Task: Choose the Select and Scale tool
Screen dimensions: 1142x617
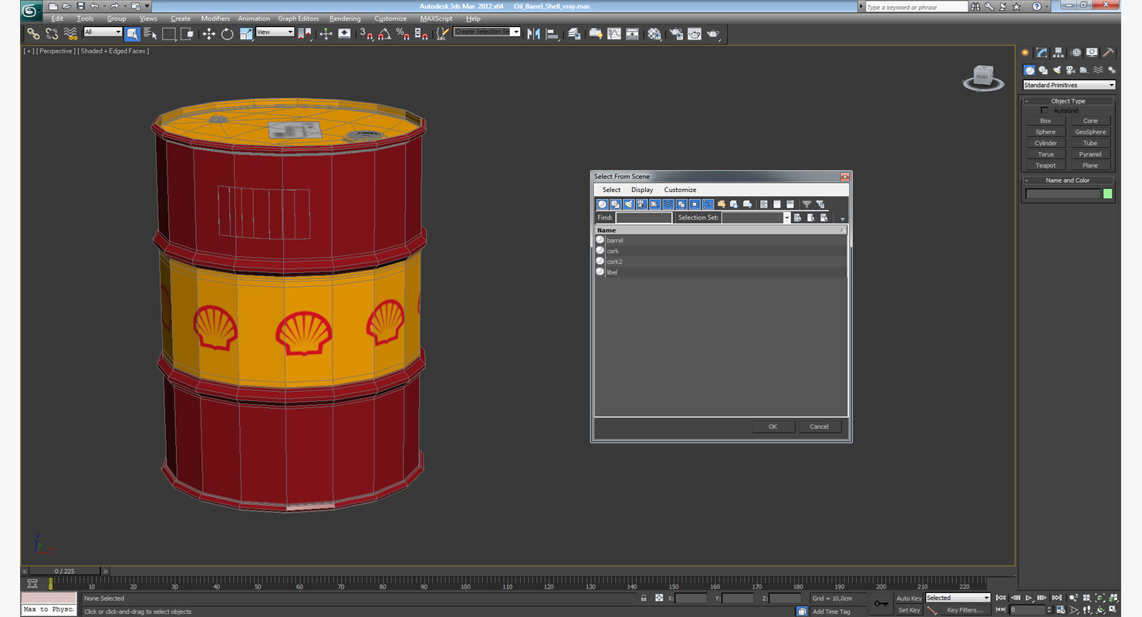Action: tap(246, 34)
